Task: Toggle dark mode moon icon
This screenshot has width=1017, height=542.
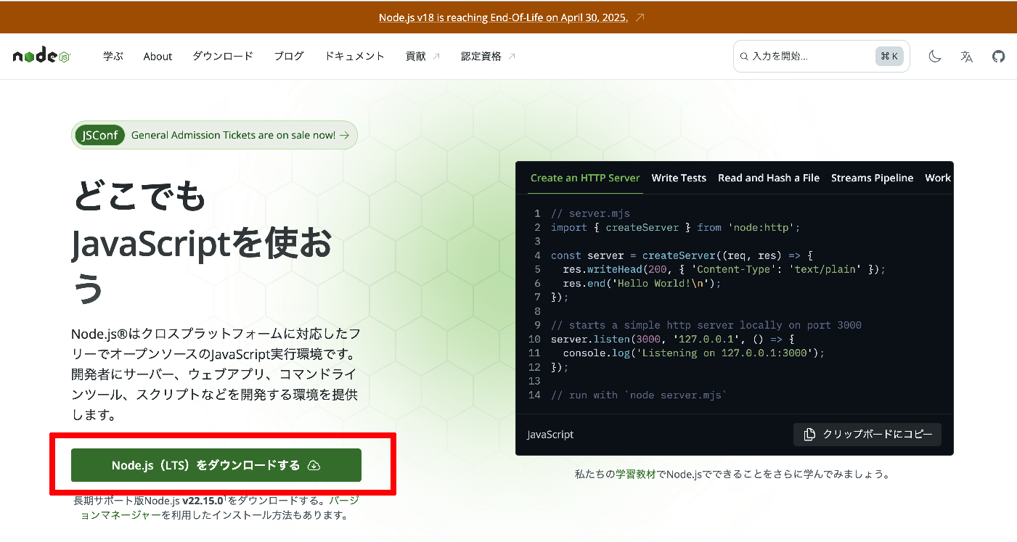Action: coord(935,57)
